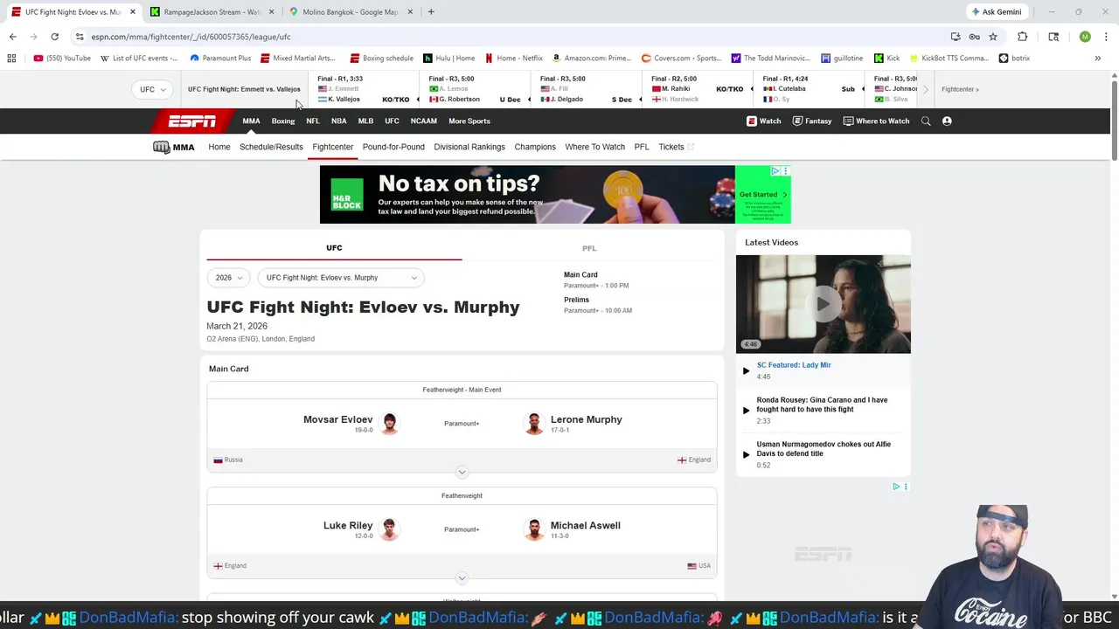Open the UFC league dropdown in scoreboard
This screenshot has height=629, width=1119.
(x=152, y=89)
